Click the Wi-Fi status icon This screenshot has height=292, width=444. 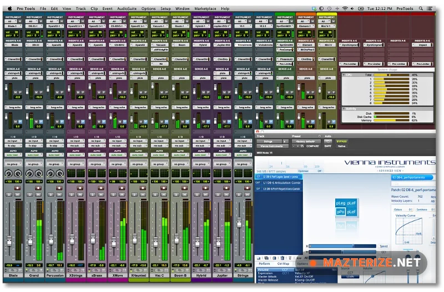point(345,8)
